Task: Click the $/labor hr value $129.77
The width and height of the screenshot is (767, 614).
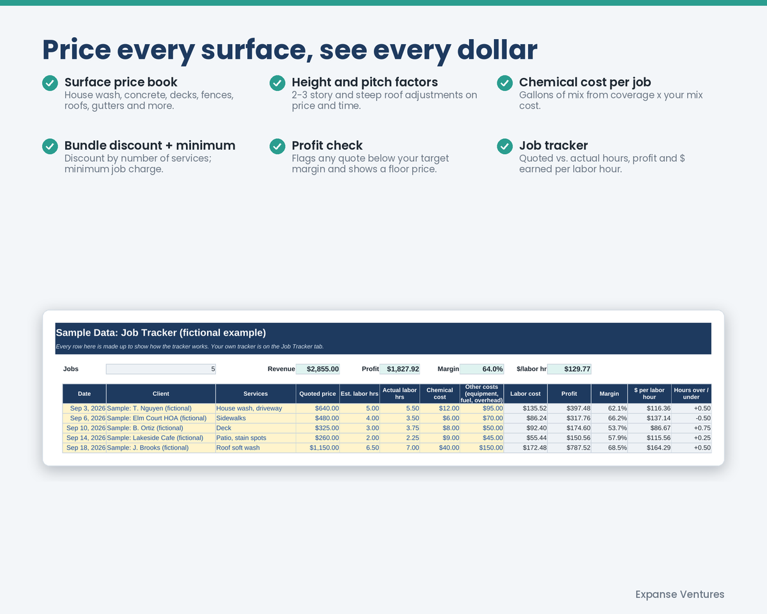Action: click(569, 369)
